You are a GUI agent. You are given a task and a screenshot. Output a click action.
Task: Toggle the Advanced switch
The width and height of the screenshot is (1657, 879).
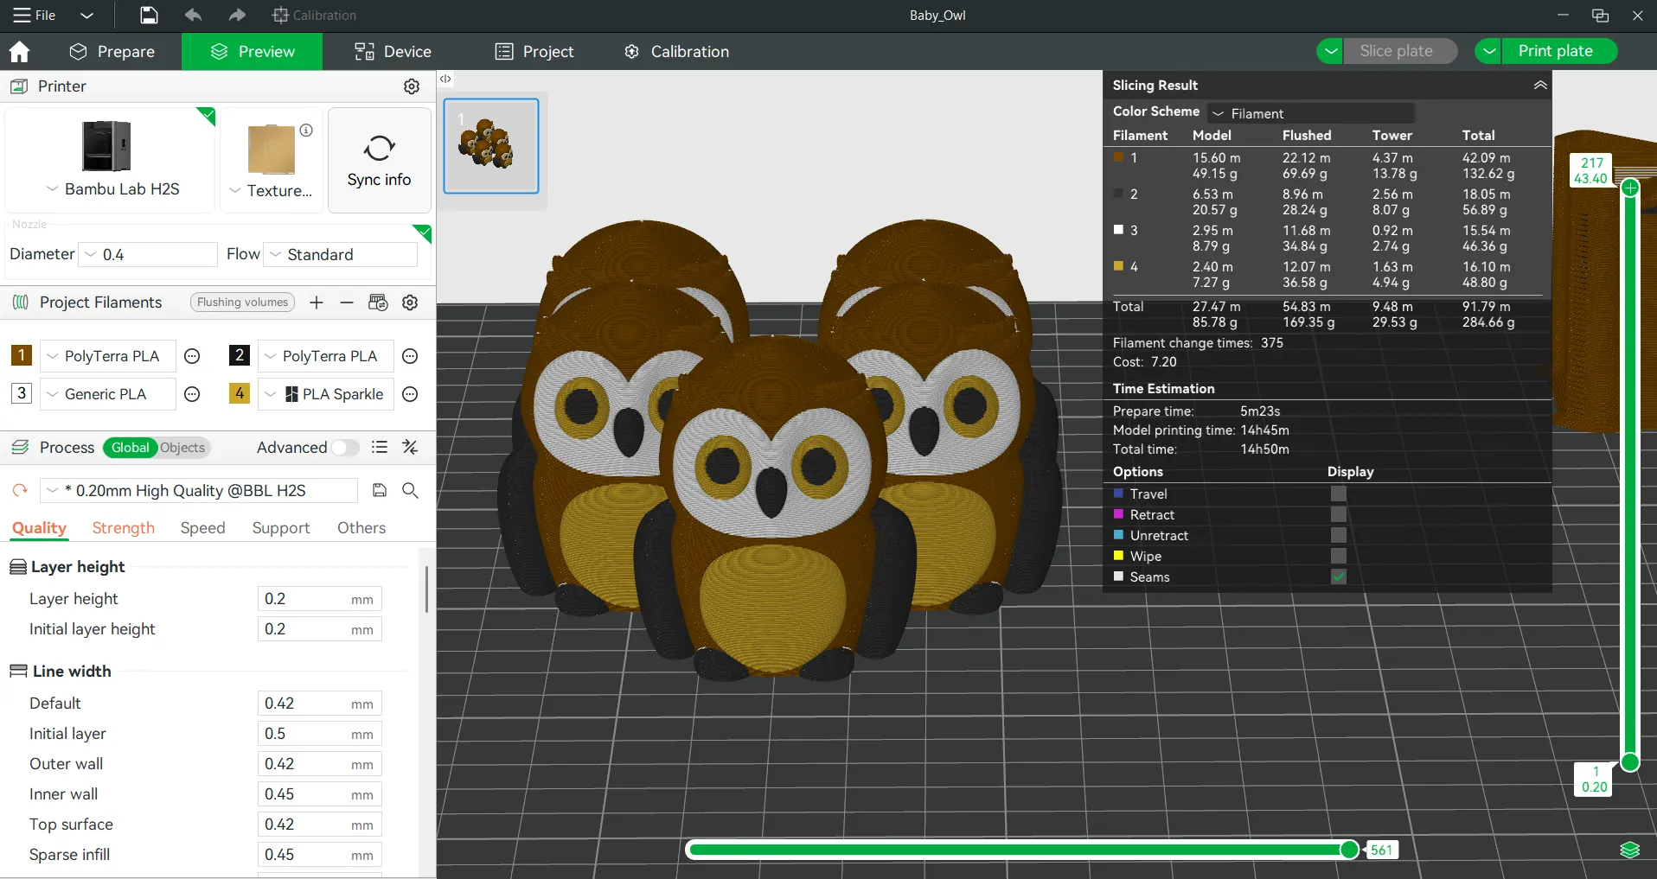pos(345,447)
